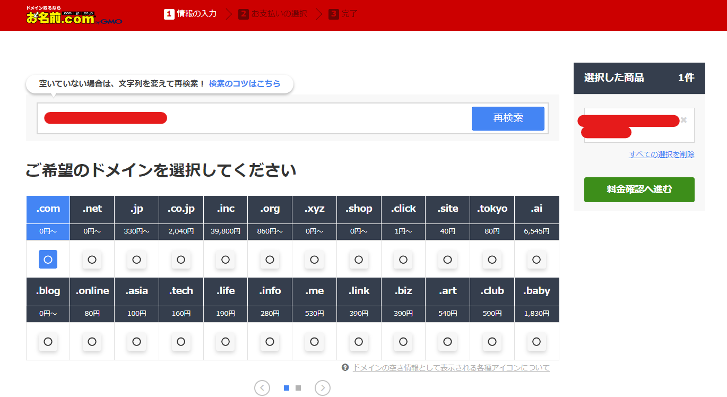Select the .net domain checkbox

click(92, 260)
